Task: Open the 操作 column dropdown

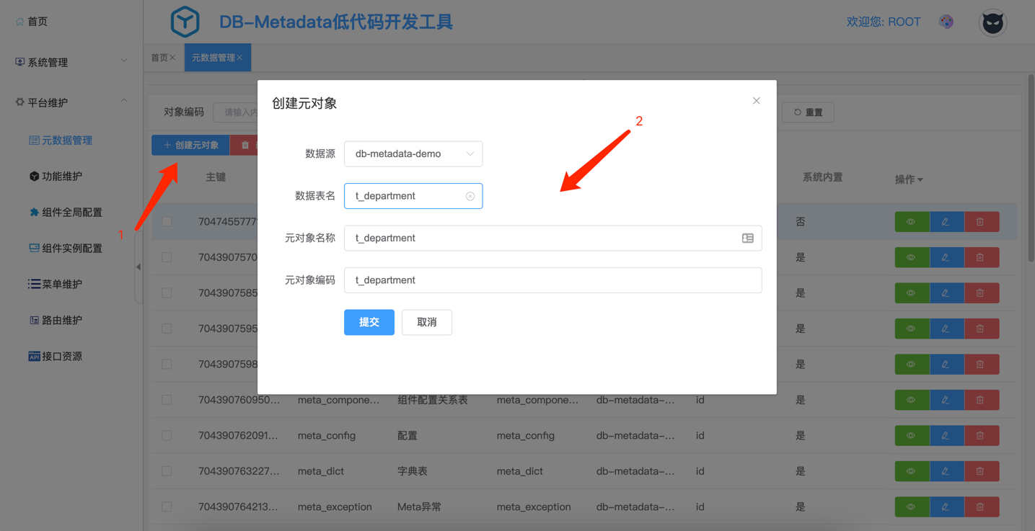Action: point(908,179)
